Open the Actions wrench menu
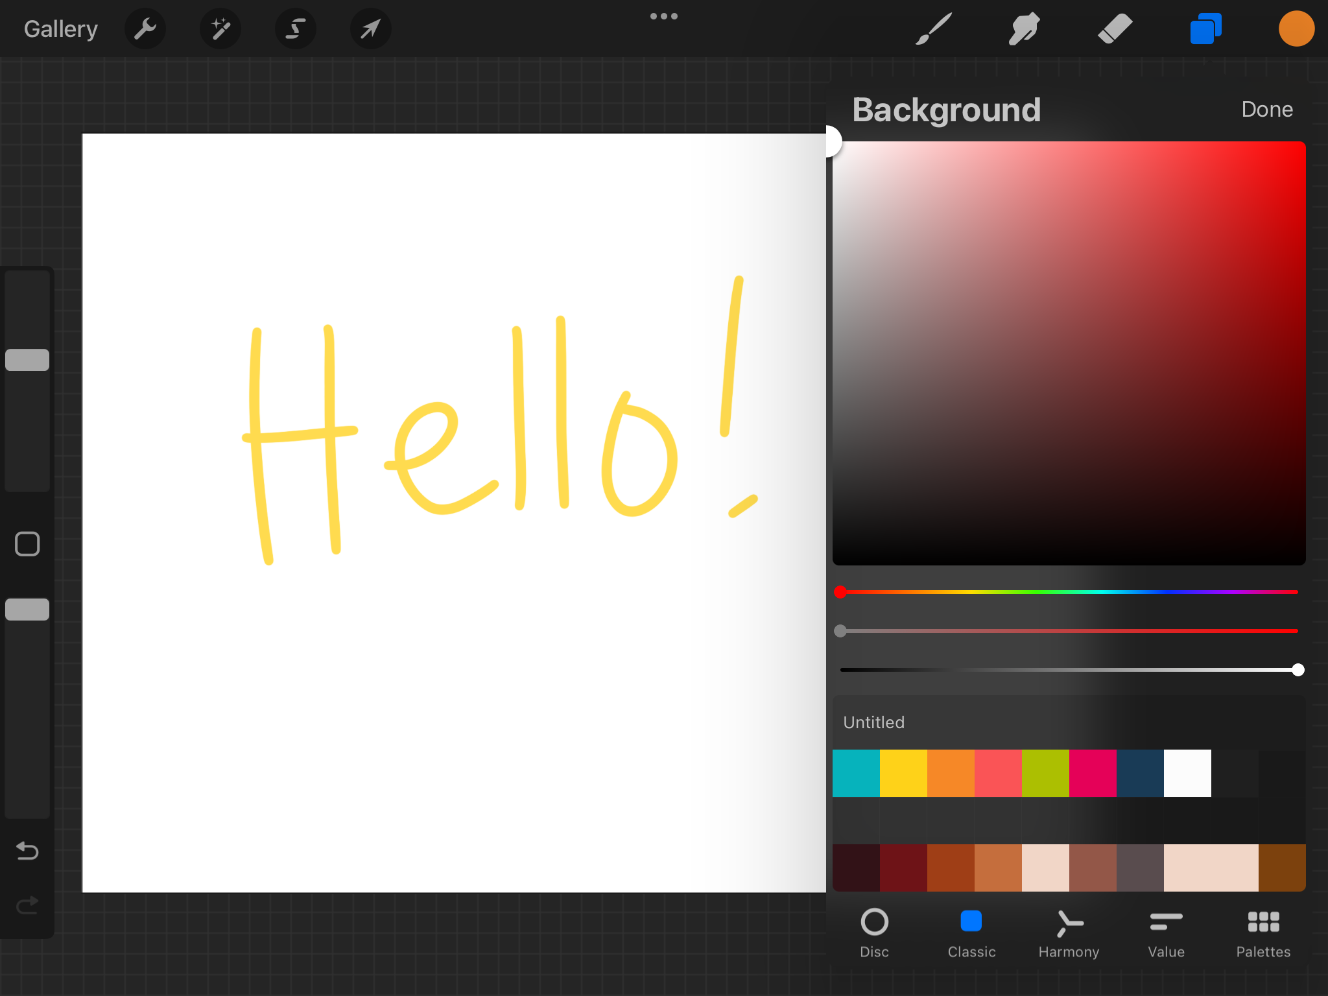 point(145,29)
